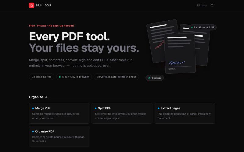Click 'Free · Private · No sign-up needed' tagline

point(51,26)
